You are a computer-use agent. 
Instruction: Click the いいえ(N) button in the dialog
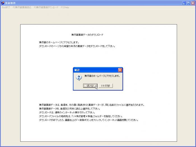click(106, 86)
